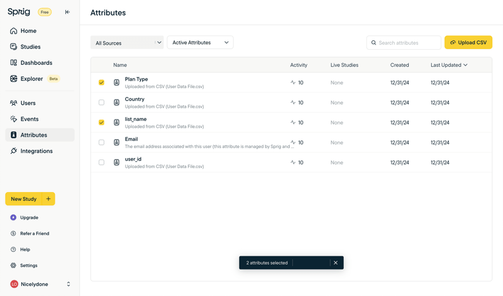The image size is (503, 296).
Task: Open Settings
Action: coord(29,266)
